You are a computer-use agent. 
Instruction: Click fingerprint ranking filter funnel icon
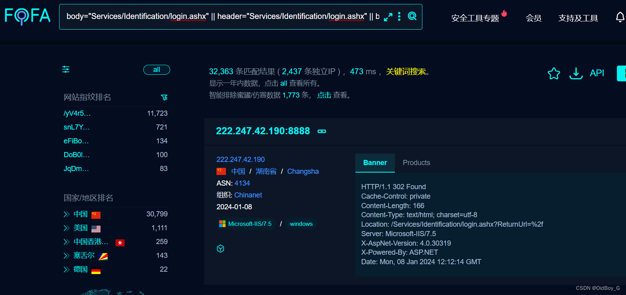pyautogui.click(x=164, y=98)
